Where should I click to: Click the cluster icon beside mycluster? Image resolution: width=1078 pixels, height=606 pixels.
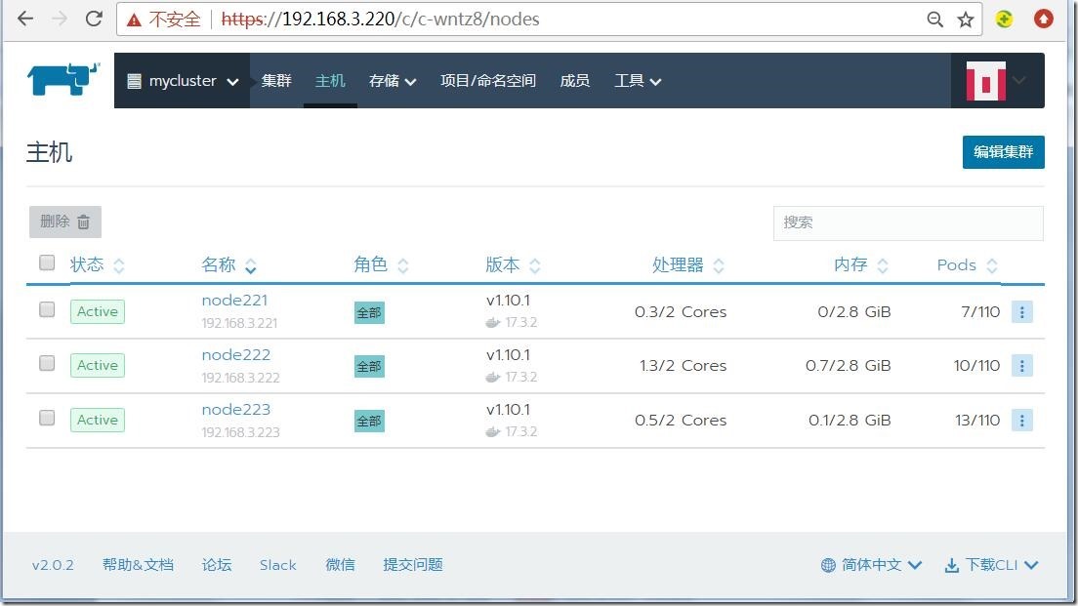click(x=134, y=81)
